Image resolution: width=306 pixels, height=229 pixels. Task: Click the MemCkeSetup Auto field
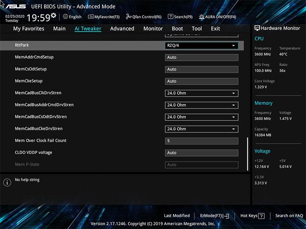[x=201, y=81]
